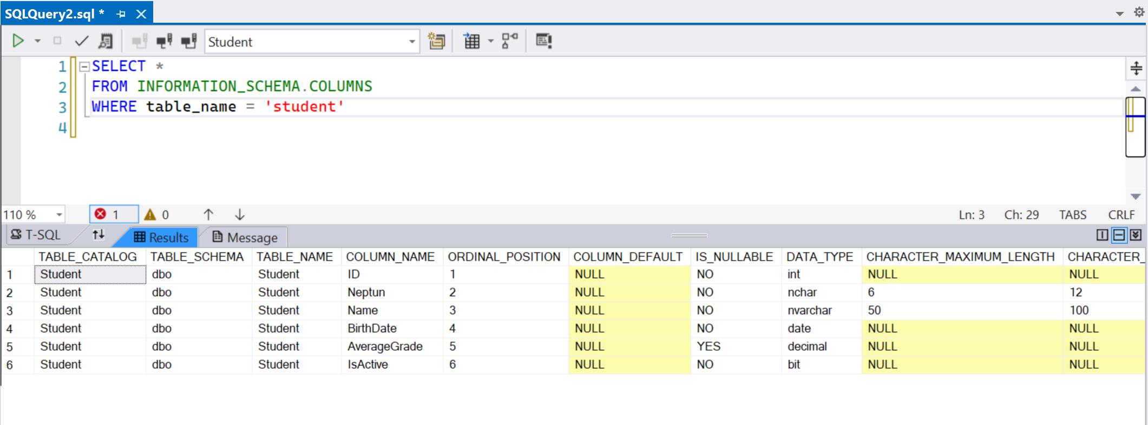This screenshot has height=425, width=1148.
Task: Click the TABLE_CATALOG column header
Action: (88, 257)
